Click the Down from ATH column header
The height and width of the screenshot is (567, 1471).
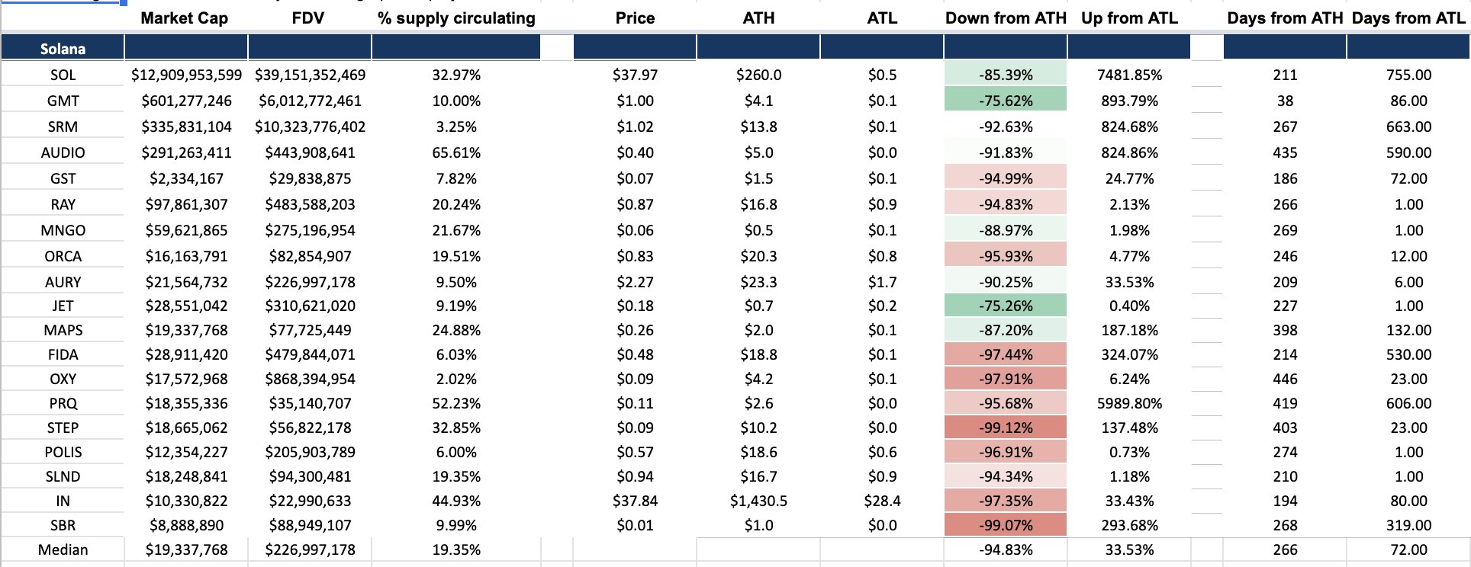pos(1006,18)
